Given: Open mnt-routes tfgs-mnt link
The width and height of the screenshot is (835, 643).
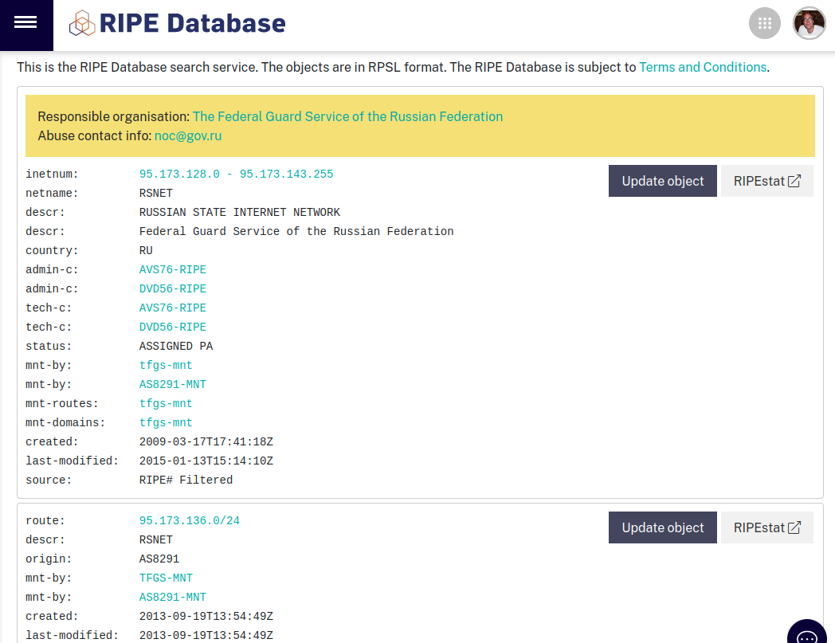Looking at the screenshot, I should (x=166, y=404).
